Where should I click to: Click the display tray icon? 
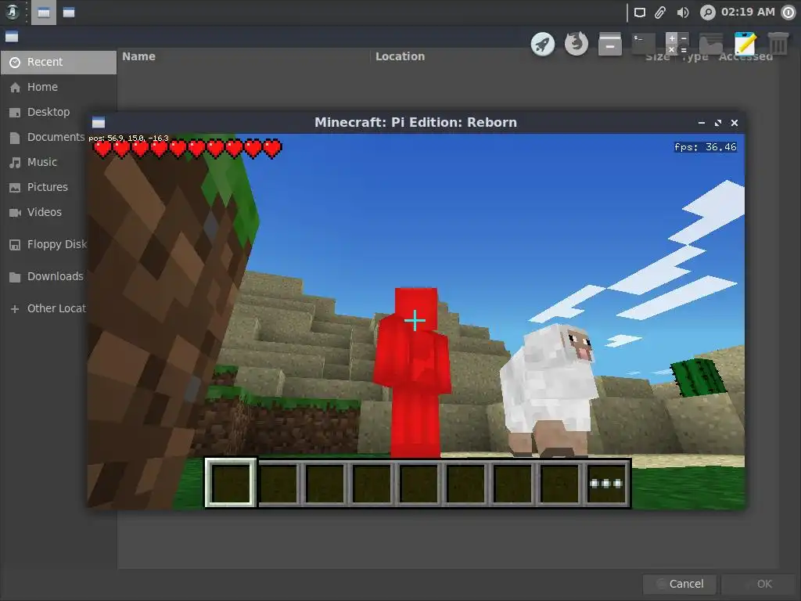pyautogui.click(x=640, y=13)
